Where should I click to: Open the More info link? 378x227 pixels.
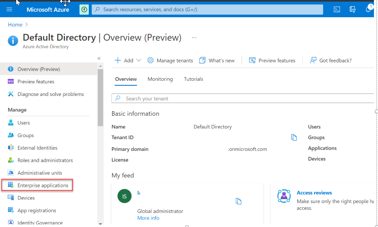click(148, 218)
